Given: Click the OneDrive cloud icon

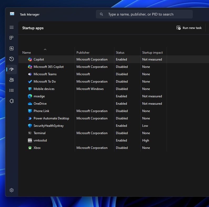Looking at the screenshot, I should [30, 104].
